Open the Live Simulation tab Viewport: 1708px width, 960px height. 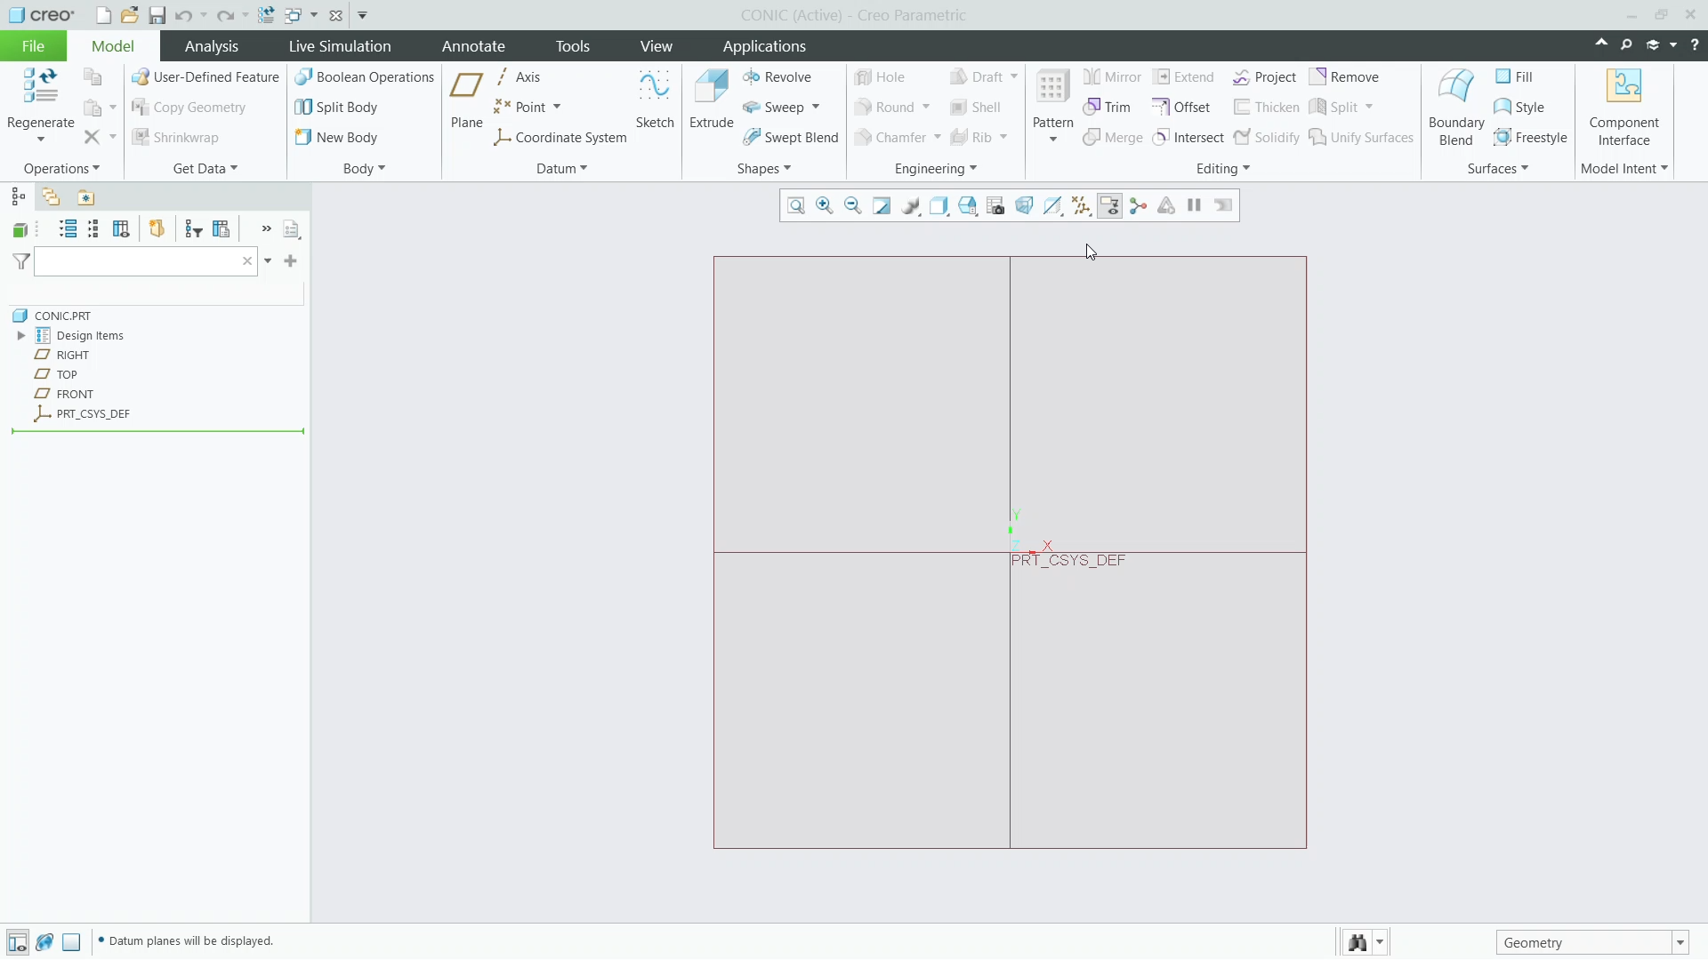coord(340,46)
